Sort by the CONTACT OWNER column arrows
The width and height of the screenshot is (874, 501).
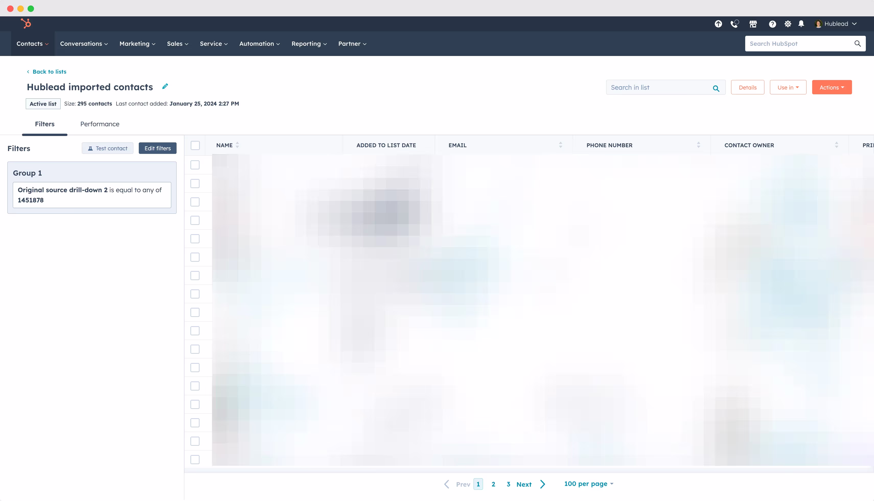[836, 145]
